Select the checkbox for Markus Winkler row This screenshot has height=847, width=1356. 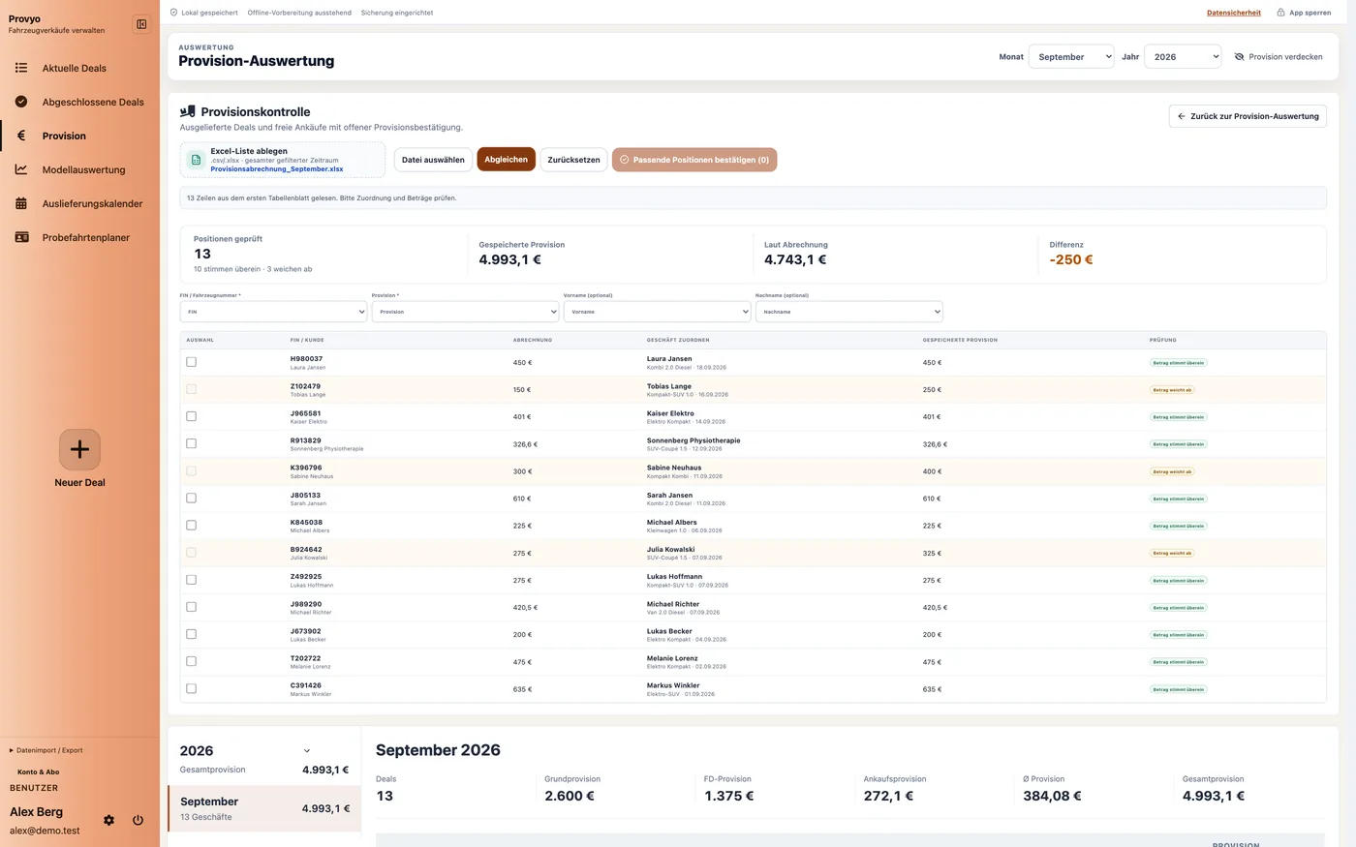pos(191,689)
